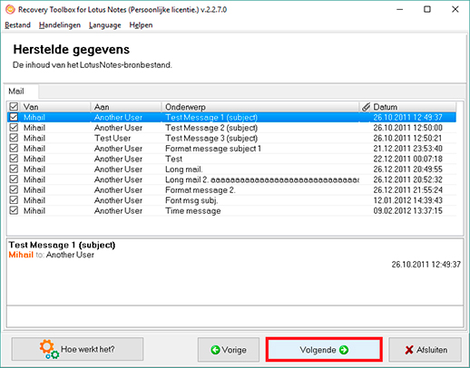Proceed with the Volgende button
Viewport: 470px width, 368px height.
(324, 350)
